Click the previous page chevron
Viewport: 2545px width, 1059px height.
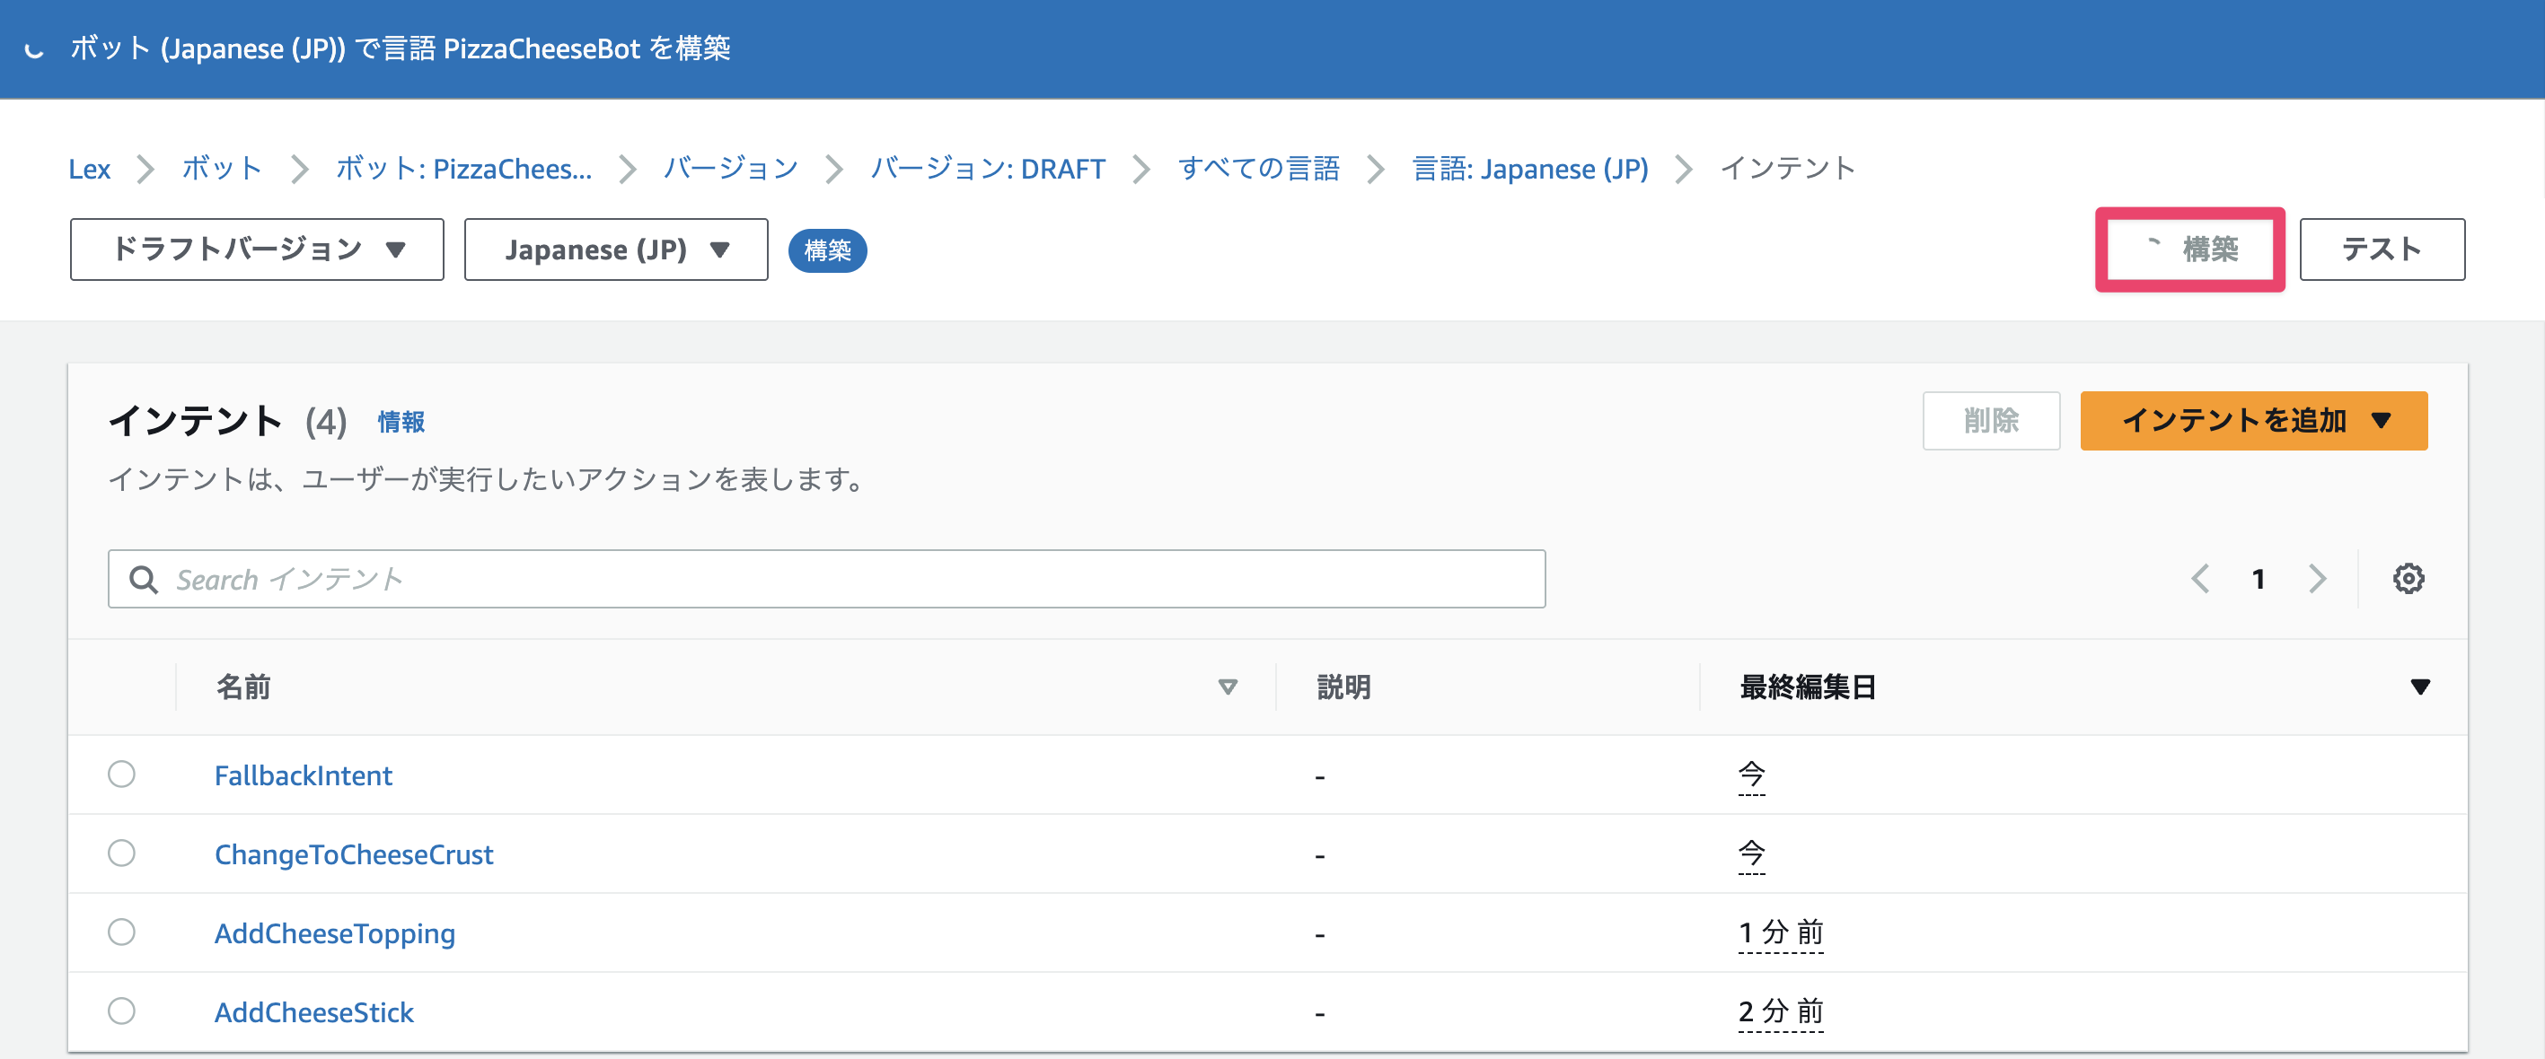pyautogui.click(x=2200, y=578)
